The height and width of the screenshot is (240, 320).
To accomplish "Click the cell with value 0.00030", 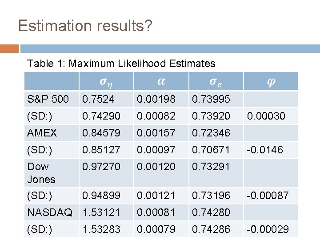I will tap(271, 116).
